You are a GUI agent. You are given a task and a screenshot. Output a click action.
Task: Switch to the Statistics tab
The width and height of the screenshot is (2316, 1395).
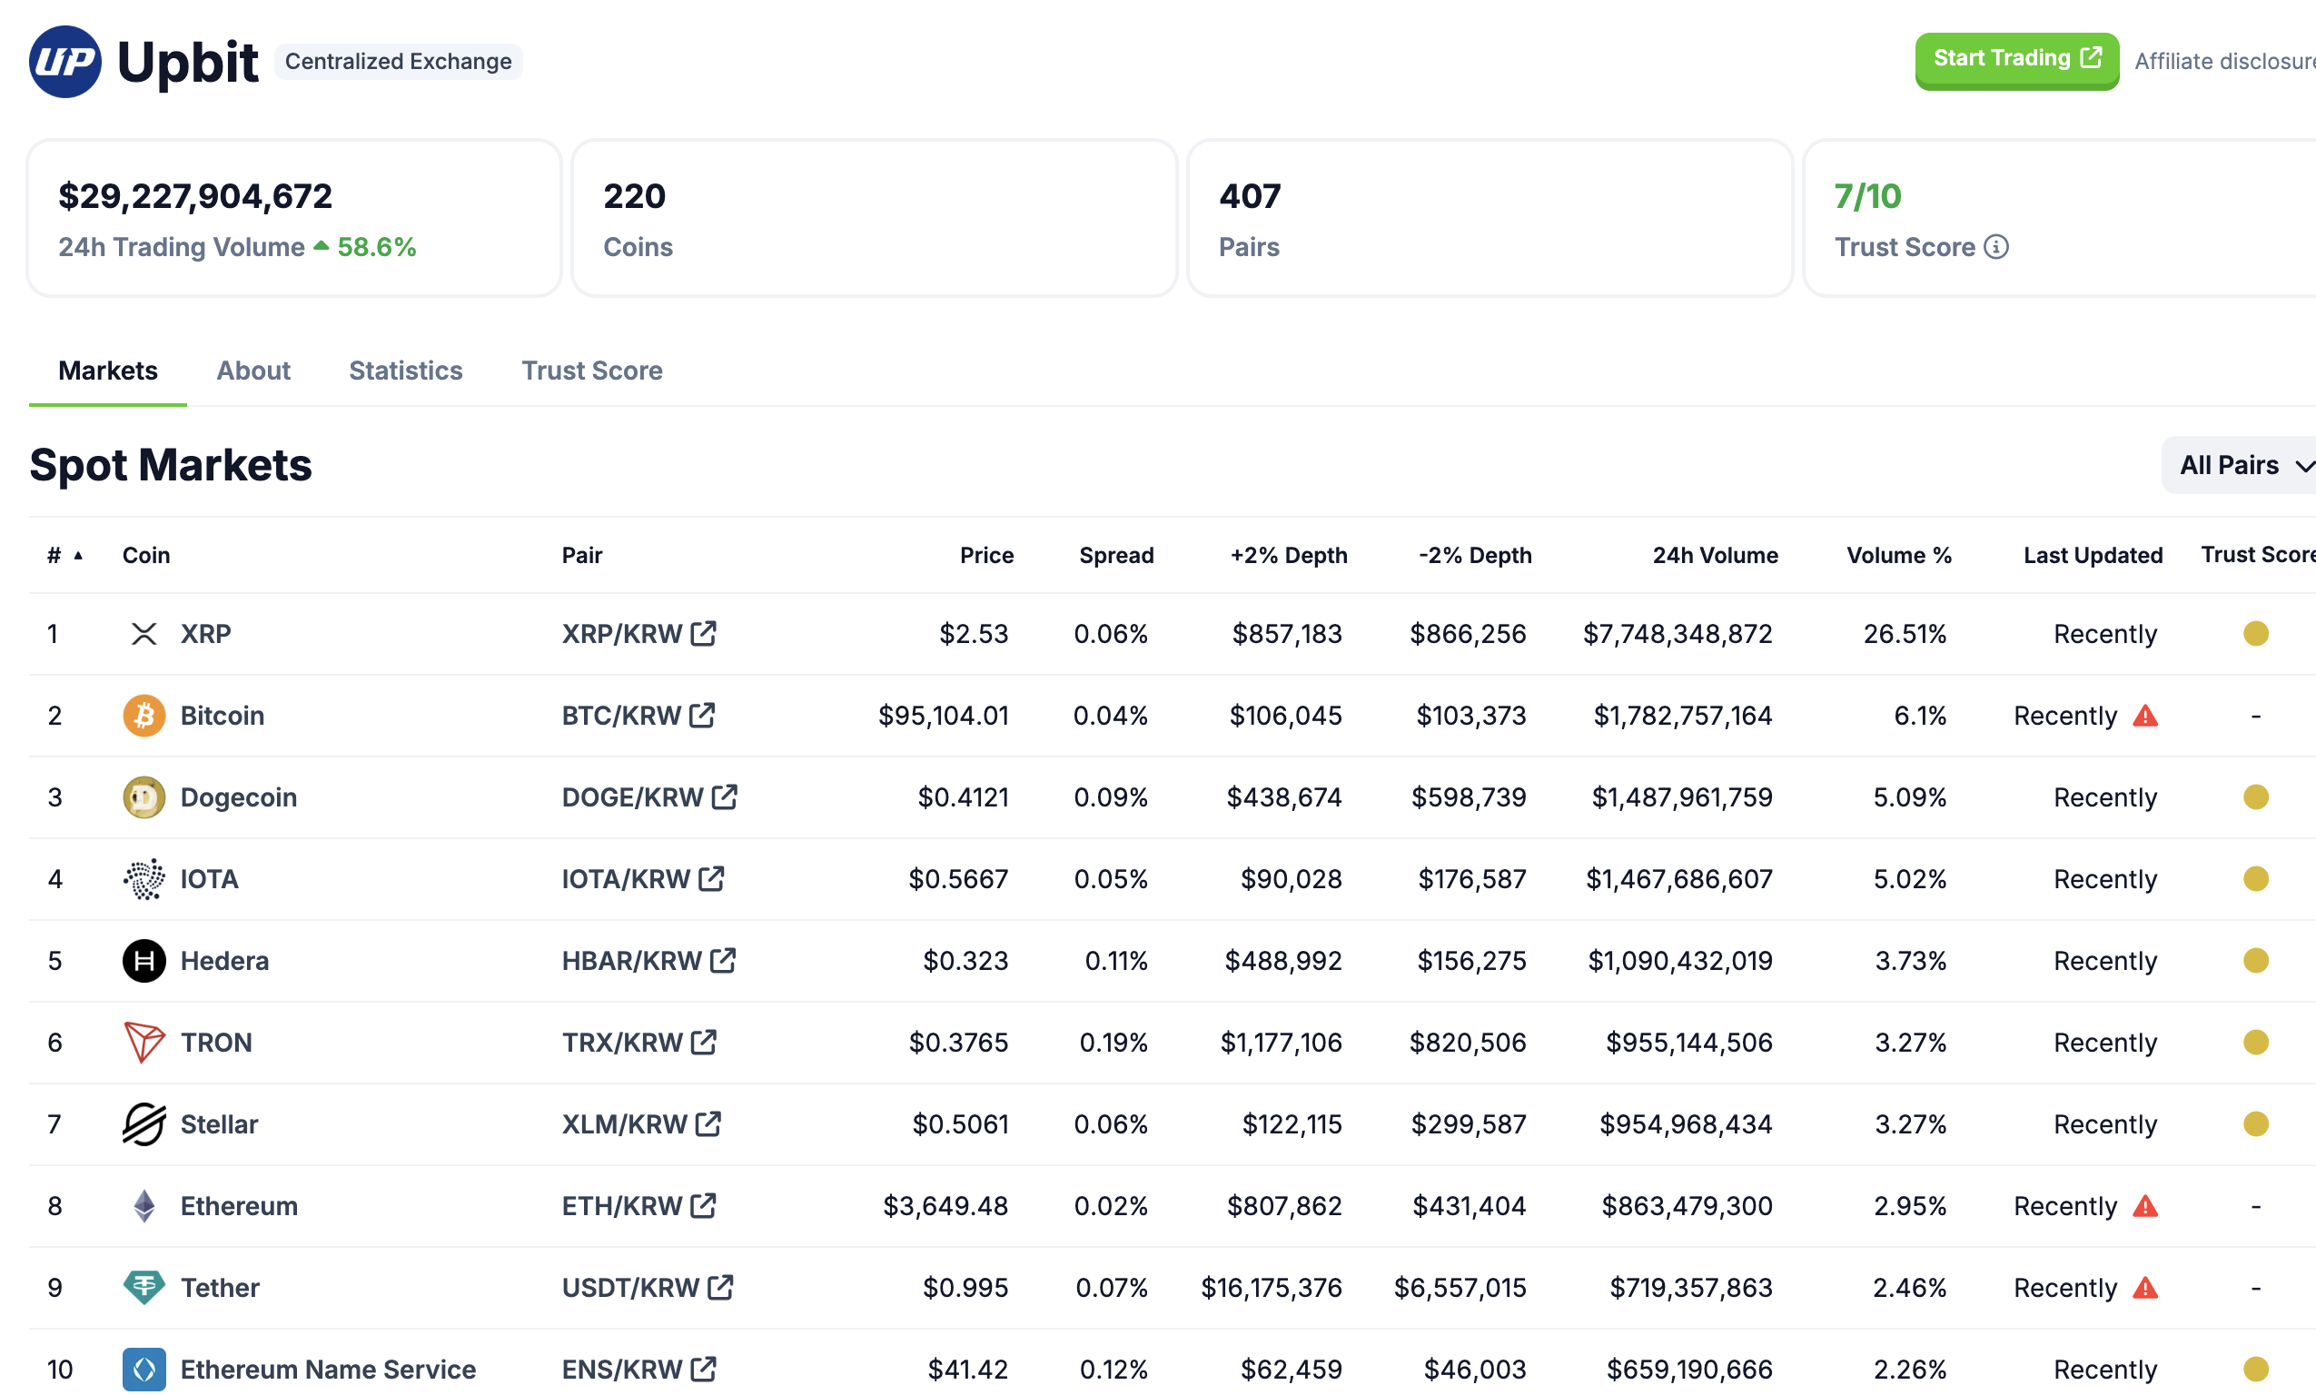(x=405, y=371)
